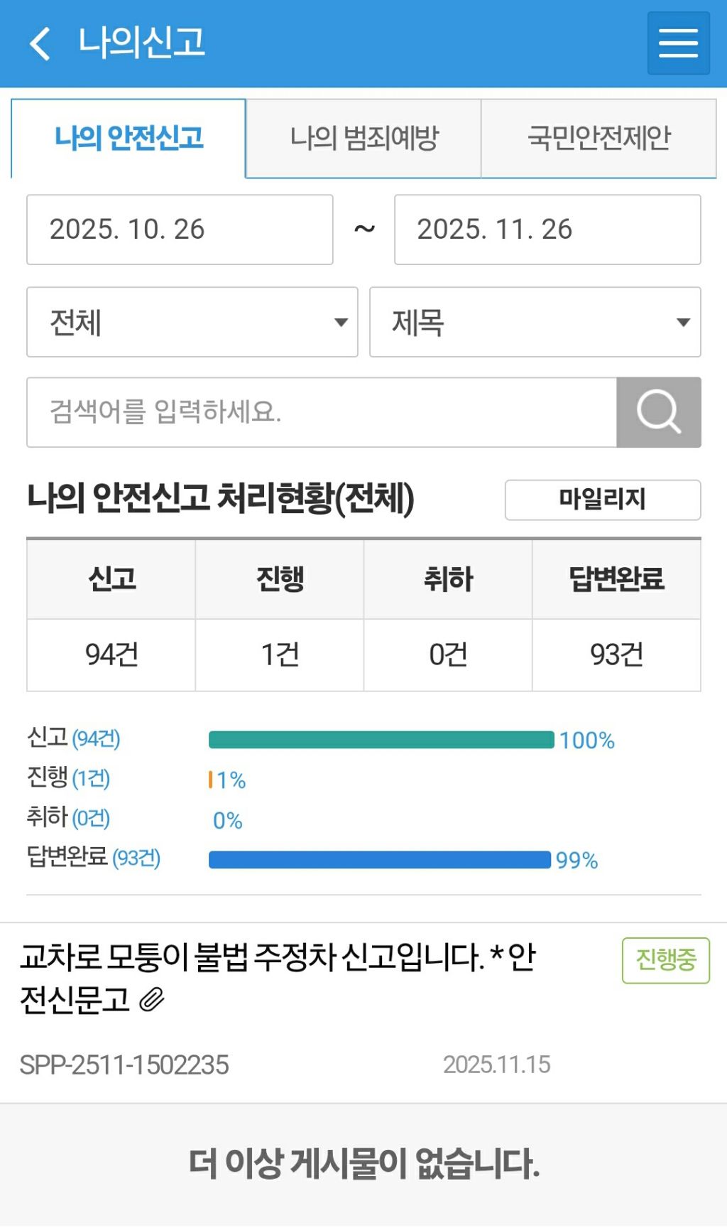This screenshot has height=1228, width=727.
Task: Open the 교차로 모퉁이 불법 주정차 report
Action: click(277, 977)
